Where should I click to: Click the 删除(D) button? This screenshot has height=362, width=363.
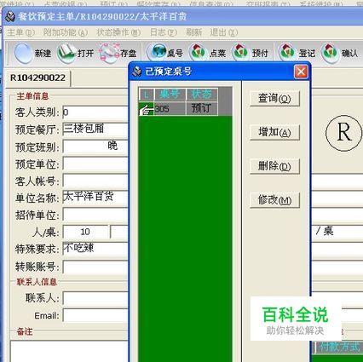pyautogui.click(x=274, y=166)
